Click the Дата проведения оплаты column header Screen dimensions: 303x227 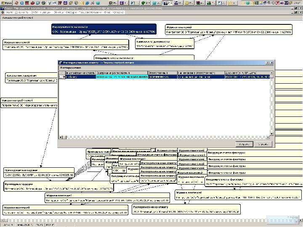(x=80, y=73)
